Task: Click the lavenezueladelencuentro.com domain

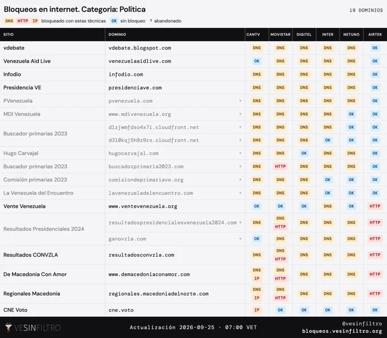Action: pos(151,193)
